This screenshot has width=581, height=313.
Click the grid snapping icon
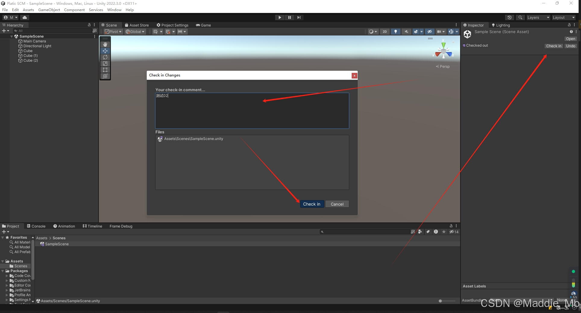168,32
